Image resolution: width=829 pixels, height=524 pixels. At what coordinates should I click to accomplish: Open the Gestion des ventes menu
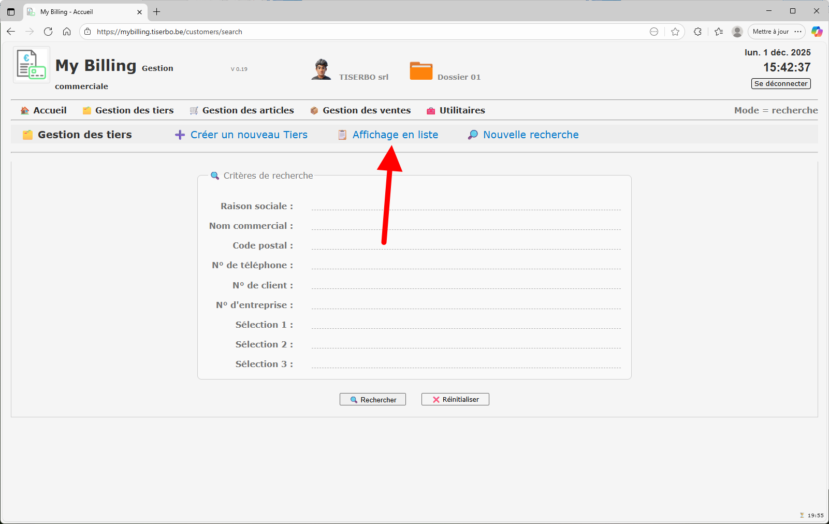367,110
